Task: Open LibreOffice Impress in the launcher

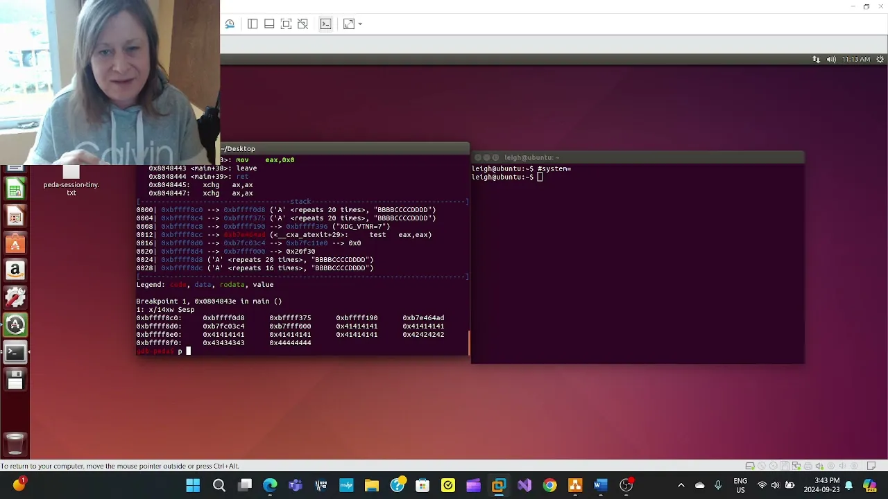Action: point(15,217)
